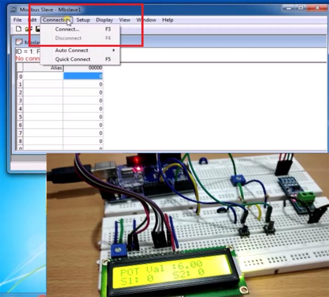The image size is (329, 297).
Task: Click the Modbus Slave app icon in the title bar
Action: (x=14, y=9)
